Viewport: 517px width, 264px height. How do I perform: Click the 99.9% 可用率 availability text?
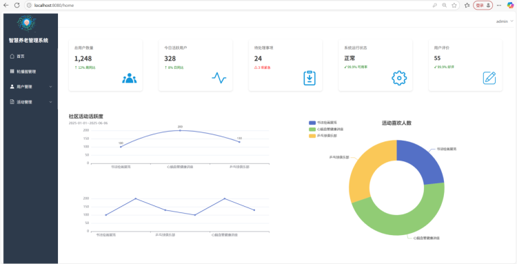tap(356, 67)
